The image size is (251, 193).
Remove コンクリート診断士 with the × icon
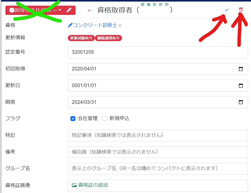coord(120,25)
